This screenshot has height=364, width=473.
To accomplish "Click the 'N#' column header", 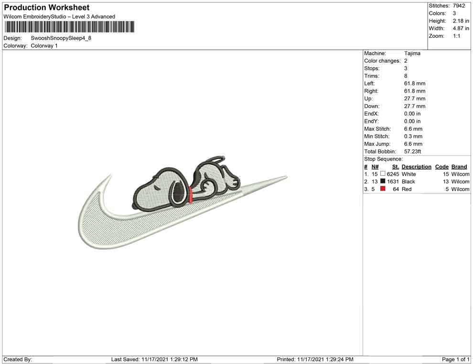I will [375, 167].
